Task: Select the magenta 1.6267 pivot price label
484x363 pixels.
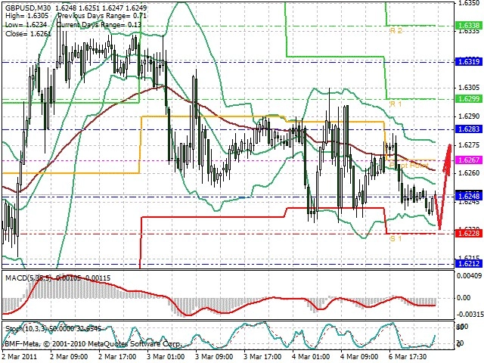Action: (x=469, y=160)
